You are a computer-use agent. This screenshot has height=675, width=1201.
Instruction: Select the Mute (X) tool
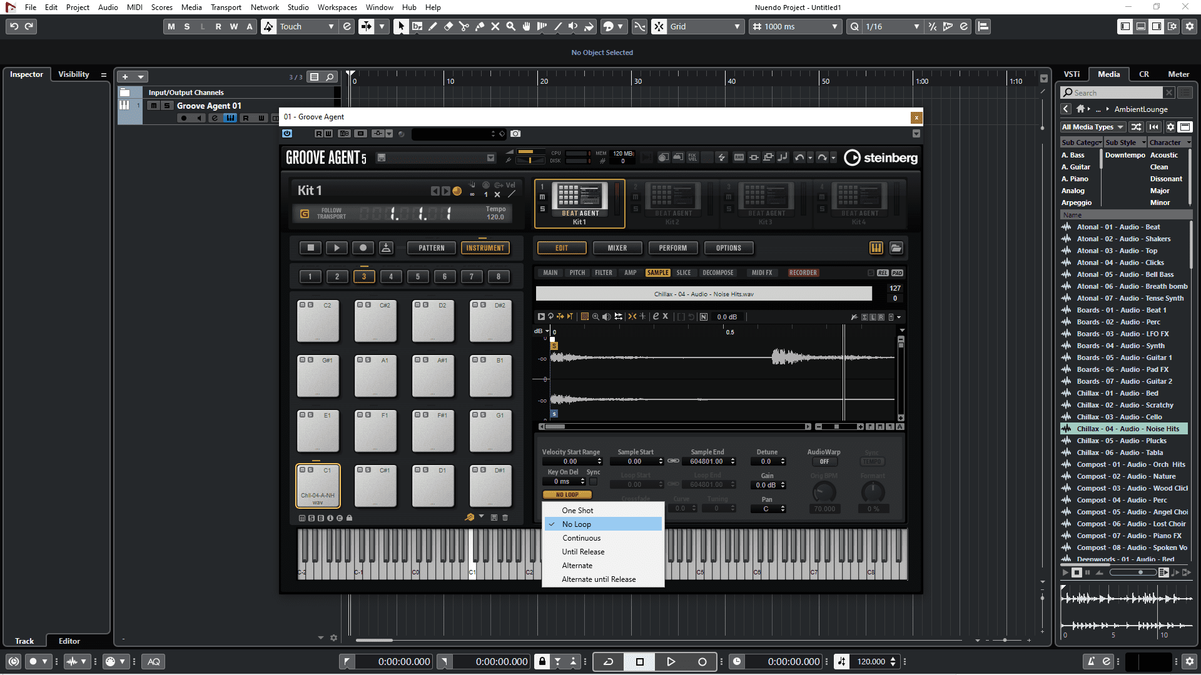tap(495, 26)
